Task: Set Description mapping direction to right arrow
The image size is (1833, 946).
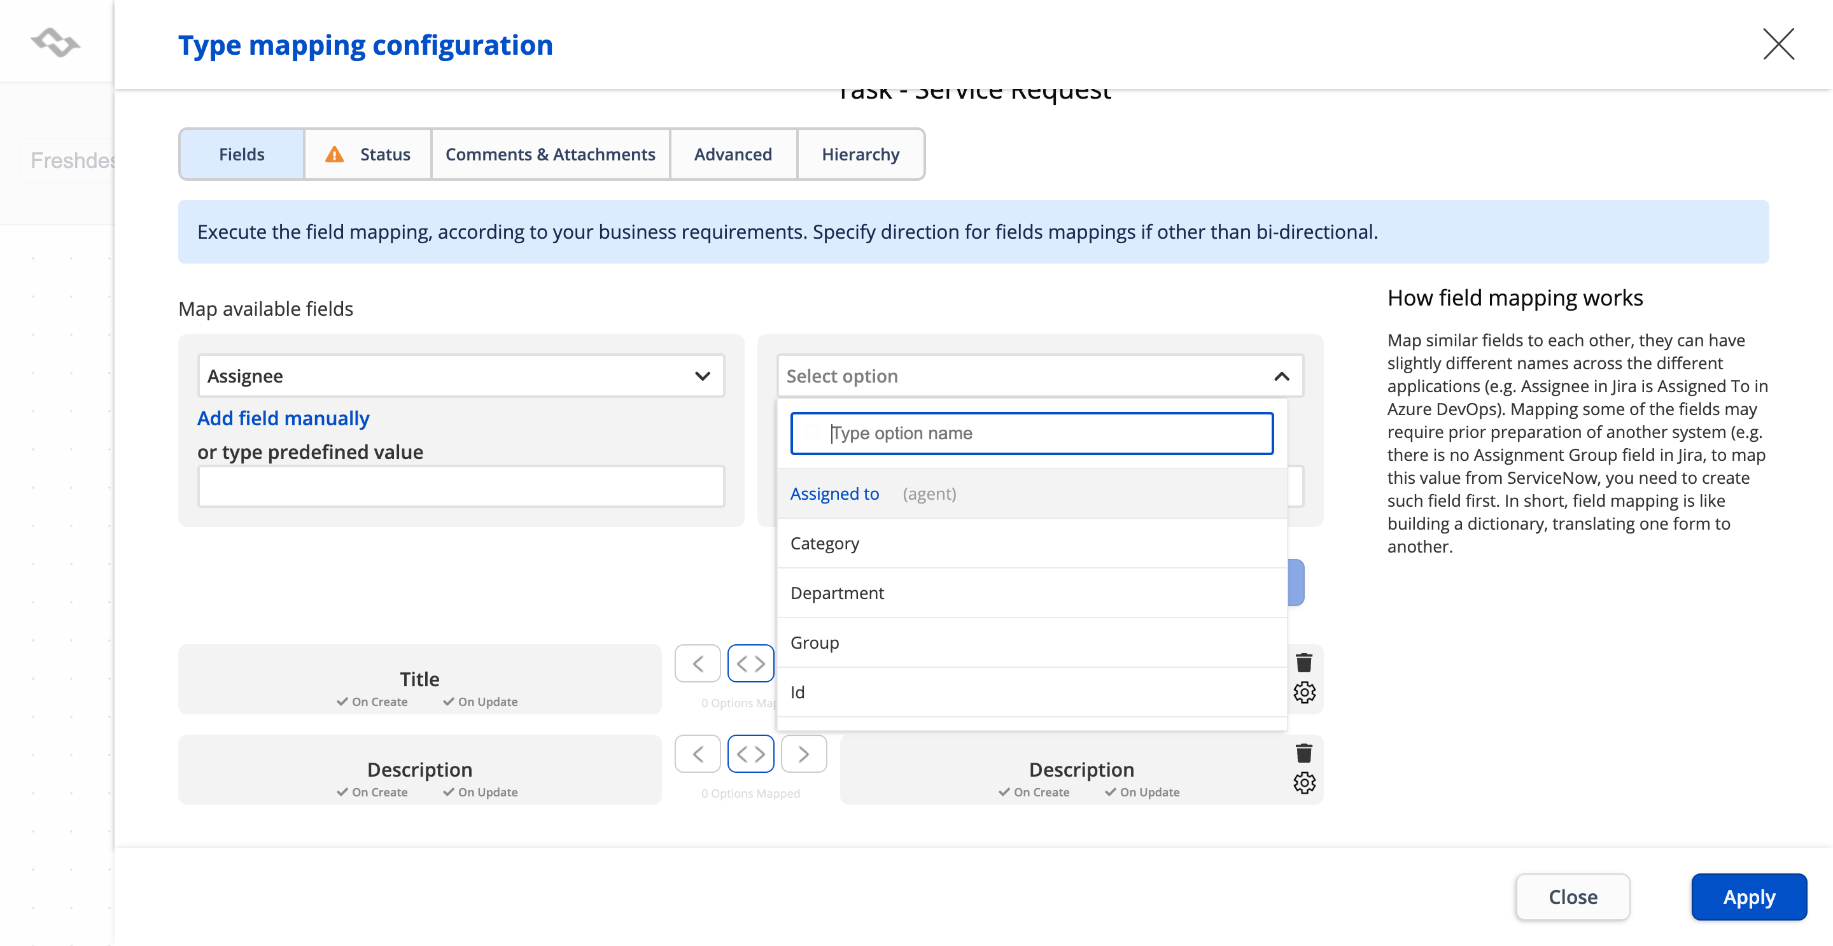Action: [803, 754]
